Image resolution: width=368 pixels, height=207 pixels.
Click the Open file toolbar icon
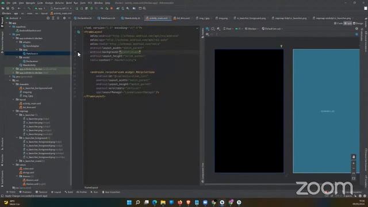click(3, 8)
